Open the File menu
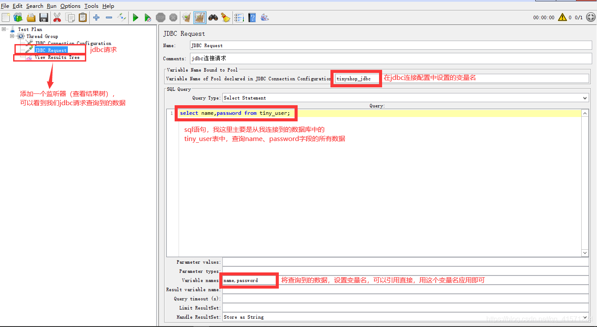Screen dimensions: 597x327 [x=5, y=6]
